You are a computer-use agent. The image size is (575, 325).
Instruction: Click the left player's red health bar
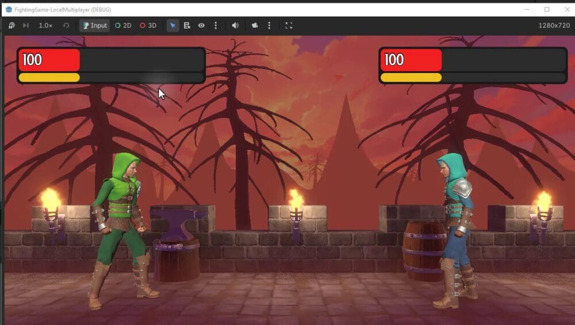coord(49,60)
